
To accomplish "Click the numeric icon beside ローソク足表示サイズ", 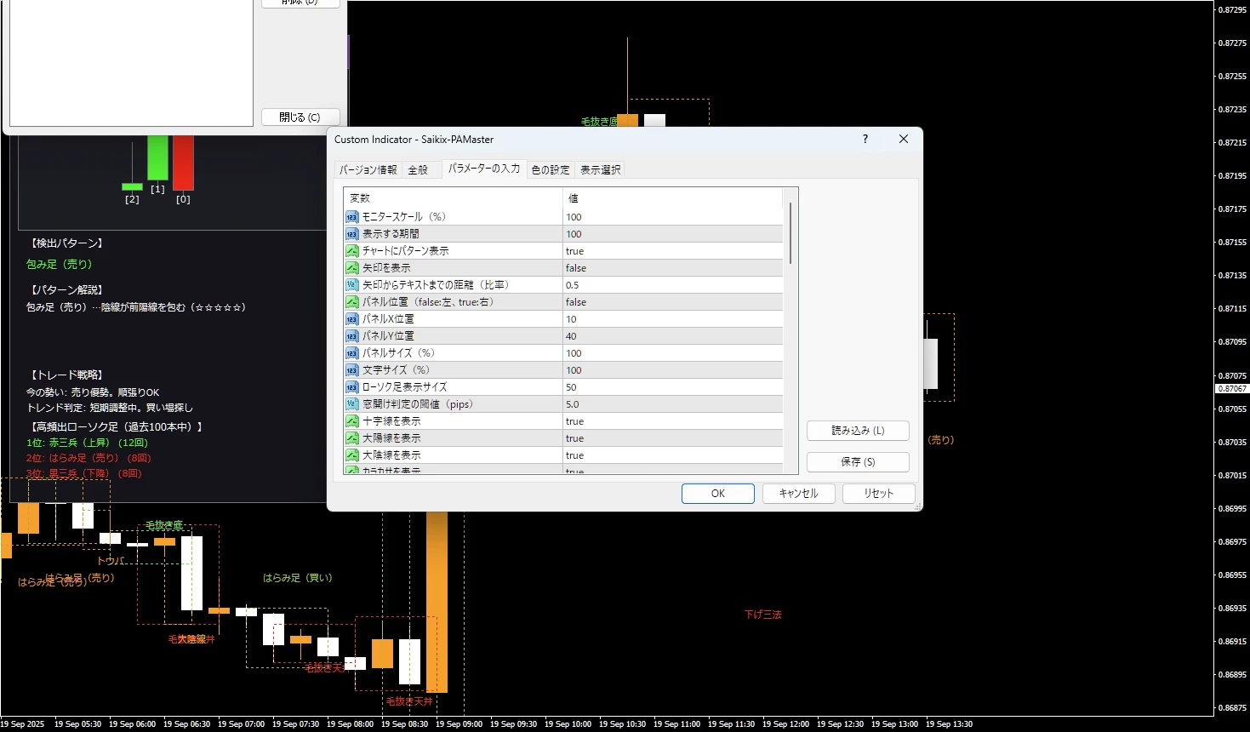I will 351,386.
